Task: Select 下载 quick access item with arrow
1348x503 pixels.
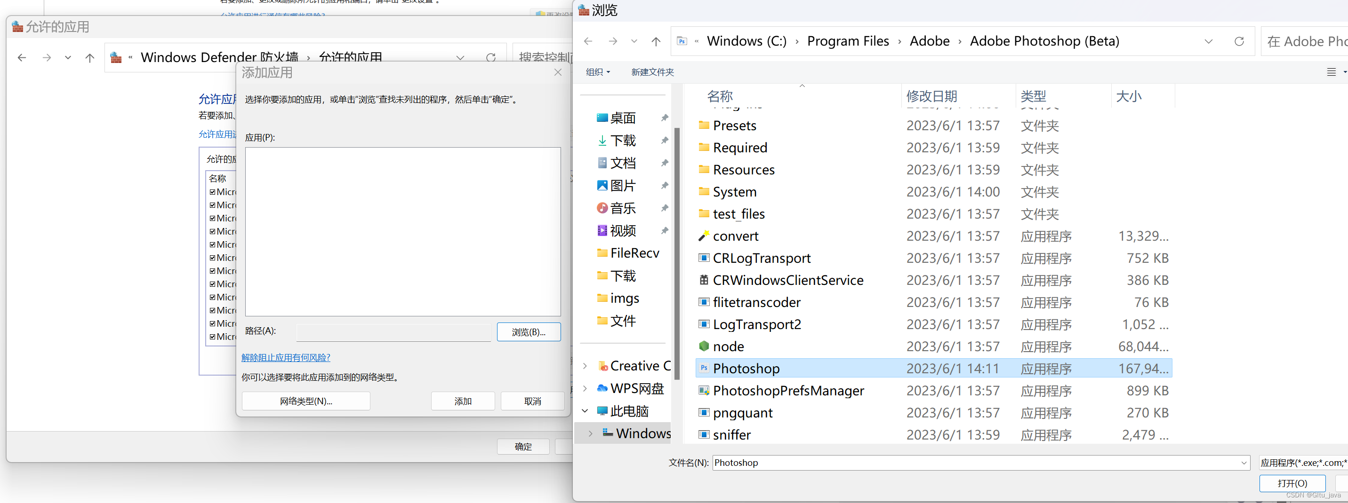Action: [x=623, y=141]
